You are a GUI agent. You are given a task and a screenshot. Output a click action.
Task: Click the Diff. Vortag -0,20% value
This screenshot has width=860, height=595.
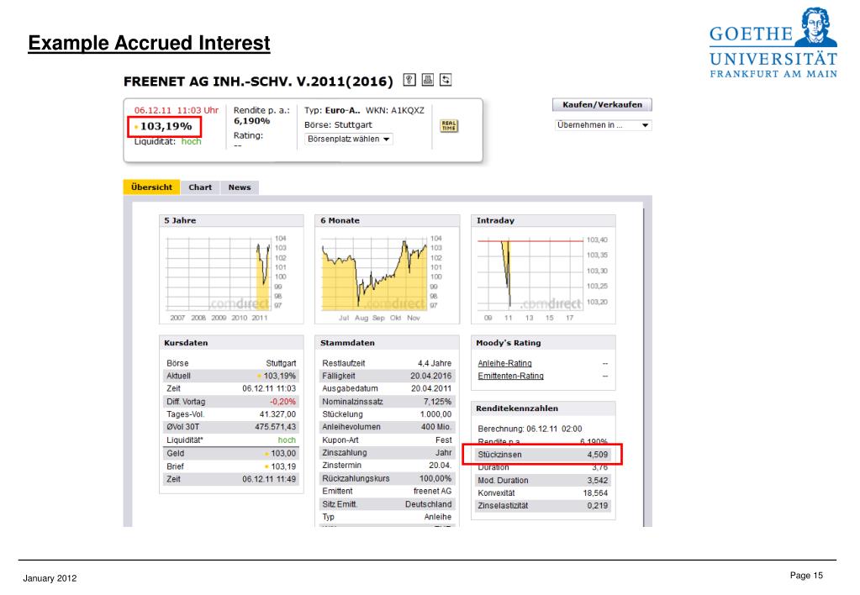[282, 402]
